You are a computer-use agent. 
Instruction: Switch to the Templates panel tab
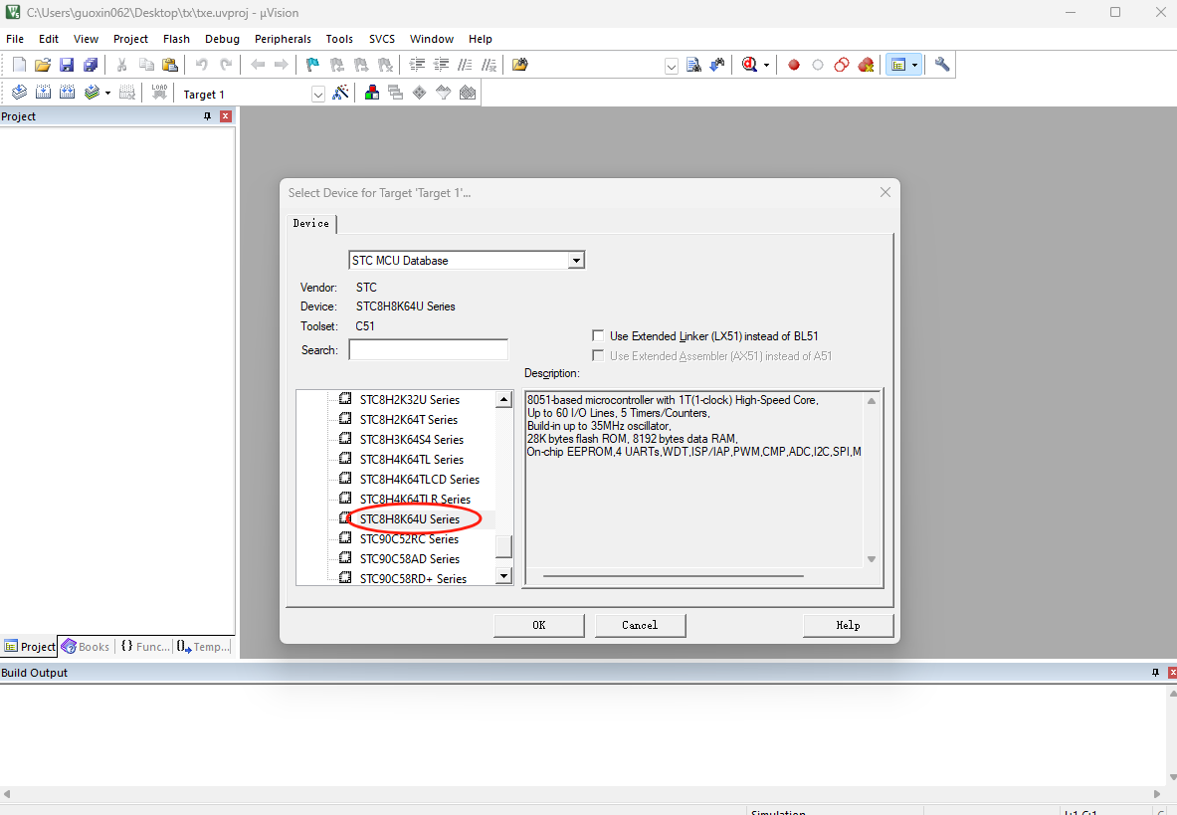coord(203,646)
